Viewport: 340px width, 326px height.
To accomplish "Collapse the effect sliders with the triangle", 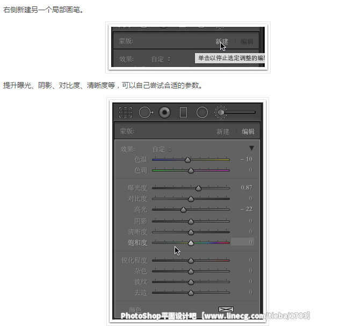I will coord(251,149).
